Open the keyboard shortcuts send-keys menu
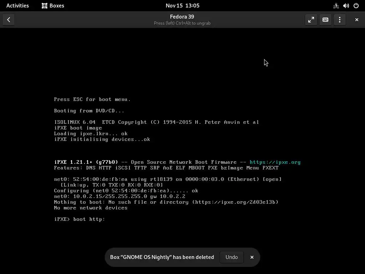This screenshot has height=274, width=365. [325, 20]
